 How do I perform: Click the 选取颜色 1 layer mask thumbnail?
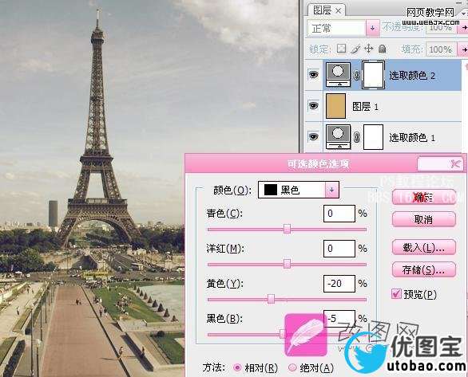point(374,137)
